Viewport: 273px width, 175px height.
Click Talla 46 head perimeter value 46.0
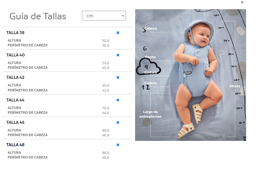tap(106, 135)
